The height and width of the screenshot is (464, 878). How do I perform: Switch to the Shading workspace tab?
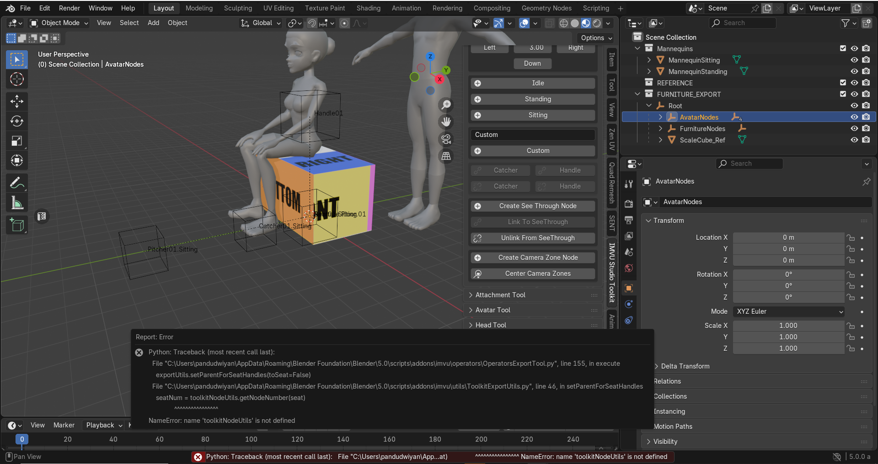[369, 8]
